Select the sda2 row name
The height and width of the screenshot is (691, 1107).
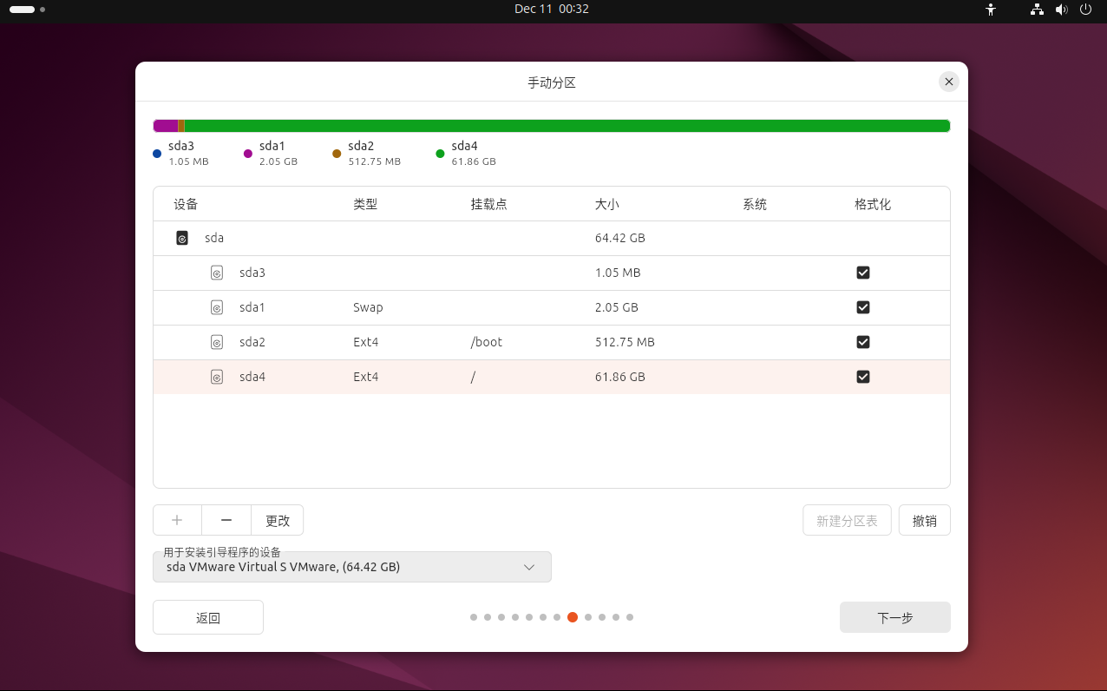[x=252, y=342]
